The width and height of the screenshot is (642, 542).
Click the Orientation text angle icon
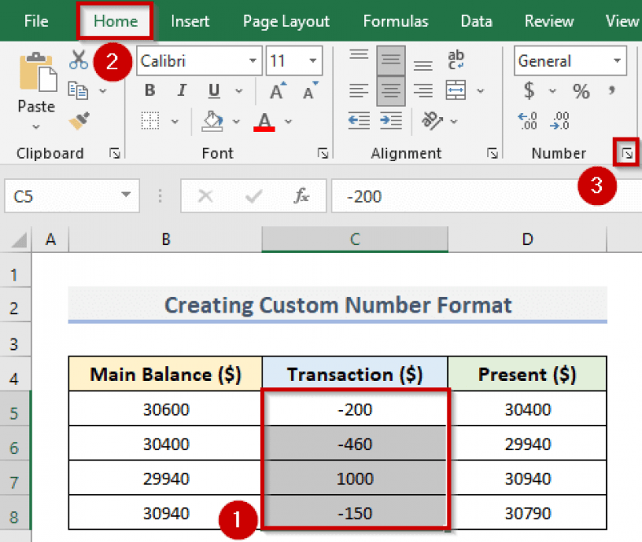tap(432, 120)
